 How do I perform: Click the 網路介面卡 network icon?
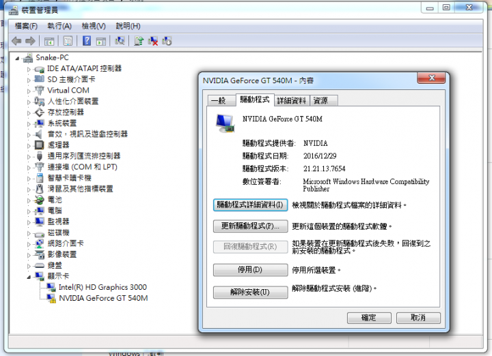[39, 243]
